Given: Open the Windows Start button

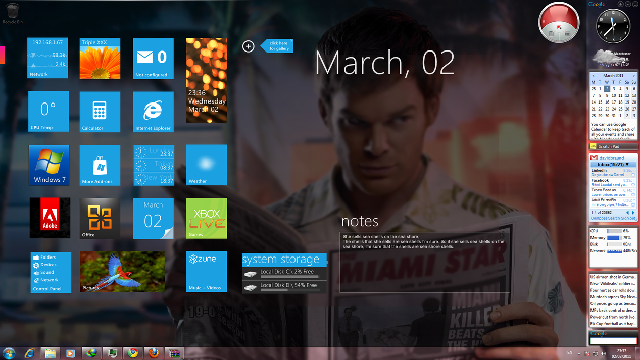Looking at the screenshot, I should (x=9, y=353).
